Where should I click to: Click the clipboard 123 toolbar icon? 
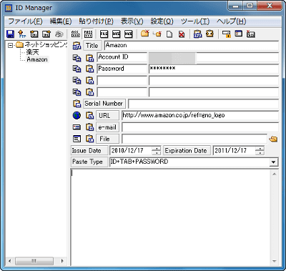click(x=197, y=34)
